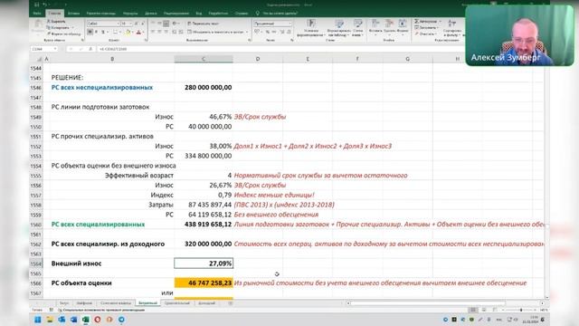This screenshot has width=579, height=326.
Task: Click Page Layout view icon in status bar
Action: click(483, 310)
